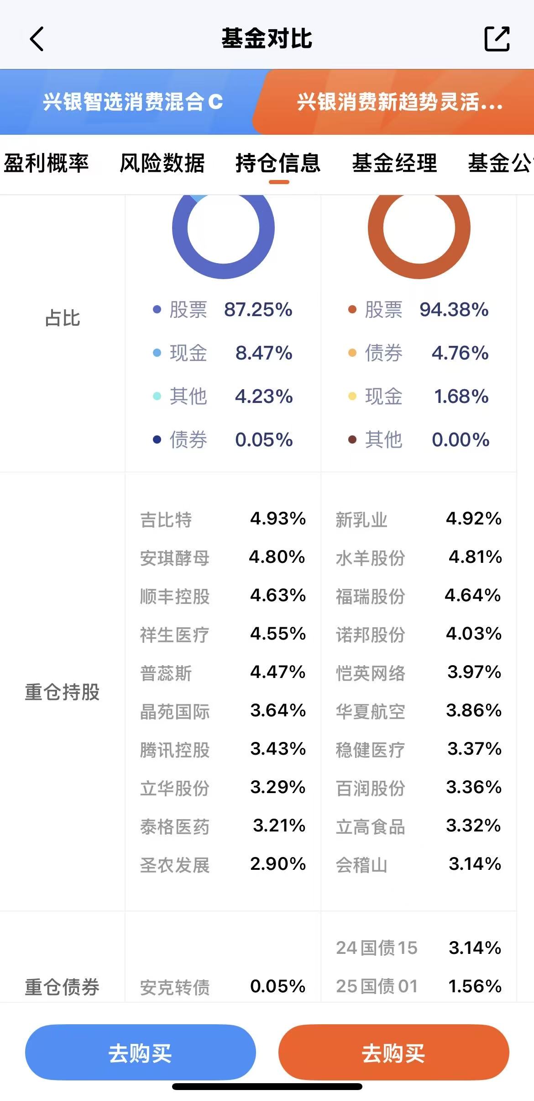Select the blue 股票 87.25% legend dot
The width and height of the screenshot is (534, 1101).
157,310
